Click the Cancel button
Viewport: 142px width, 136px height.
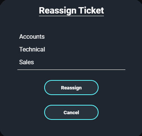[x=71, y=112]
